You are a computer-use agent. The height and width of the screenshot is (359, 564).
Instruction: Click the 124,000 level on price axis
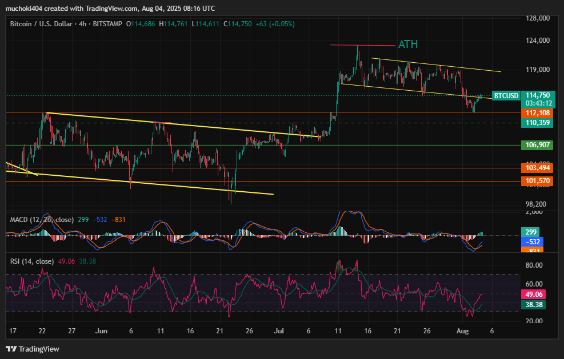pos(537,41)
